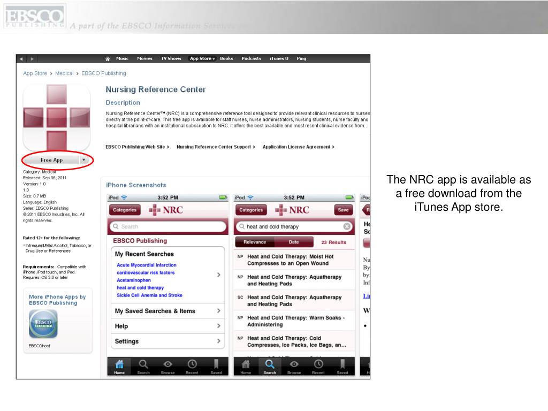Select Acetaminophen recent search
The height and width of the screenshot is (411, 548).
[x=133, y=280]
